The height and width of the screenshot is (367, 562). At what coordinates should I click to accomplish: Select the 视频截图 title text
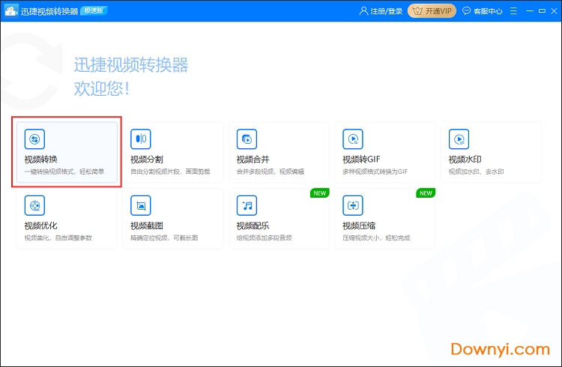tap(147, 225)
